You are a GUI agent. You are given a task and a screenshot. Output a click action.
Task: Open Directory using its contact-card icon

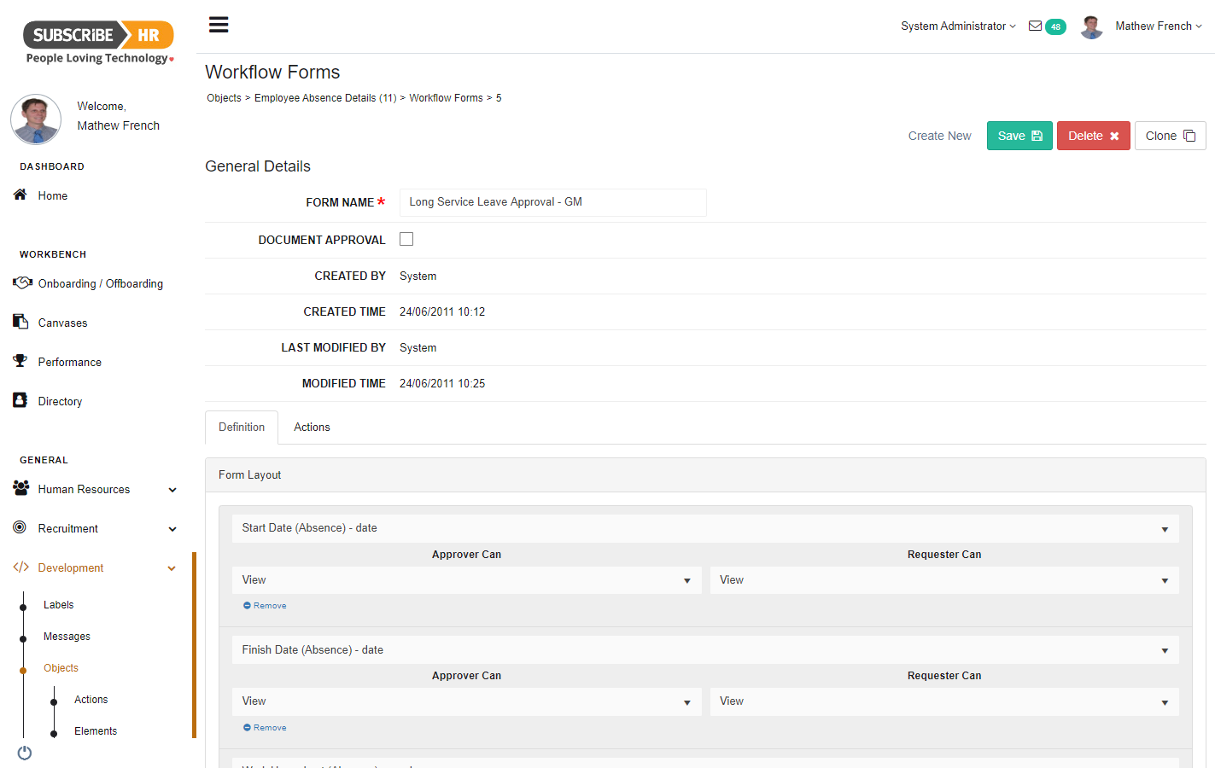pyautogui.click(x=20, y=400)
